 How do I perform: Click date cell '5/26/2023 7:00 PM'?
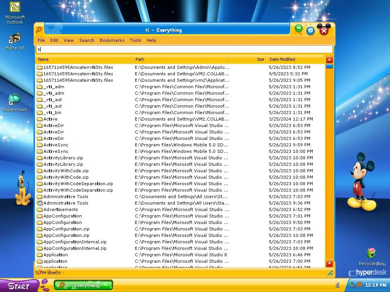click(x=289, y=261)
